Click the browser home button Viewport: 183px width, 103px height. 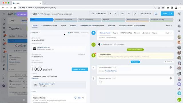click(15, 8)
